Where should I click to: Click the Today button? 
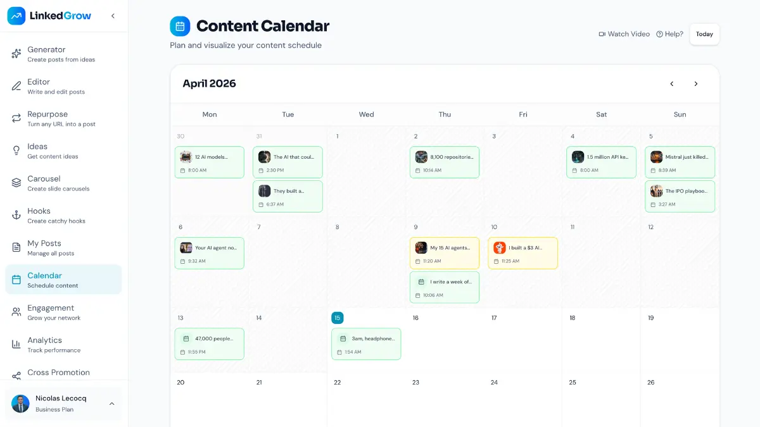point(704,34)
